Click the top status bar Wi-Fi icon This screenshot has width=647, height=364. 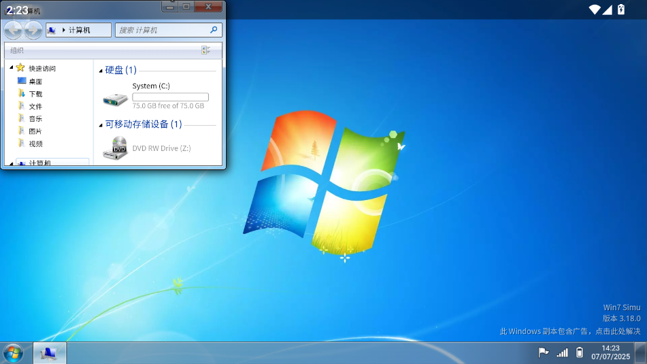pyautogui.click(x=594, y=10)
